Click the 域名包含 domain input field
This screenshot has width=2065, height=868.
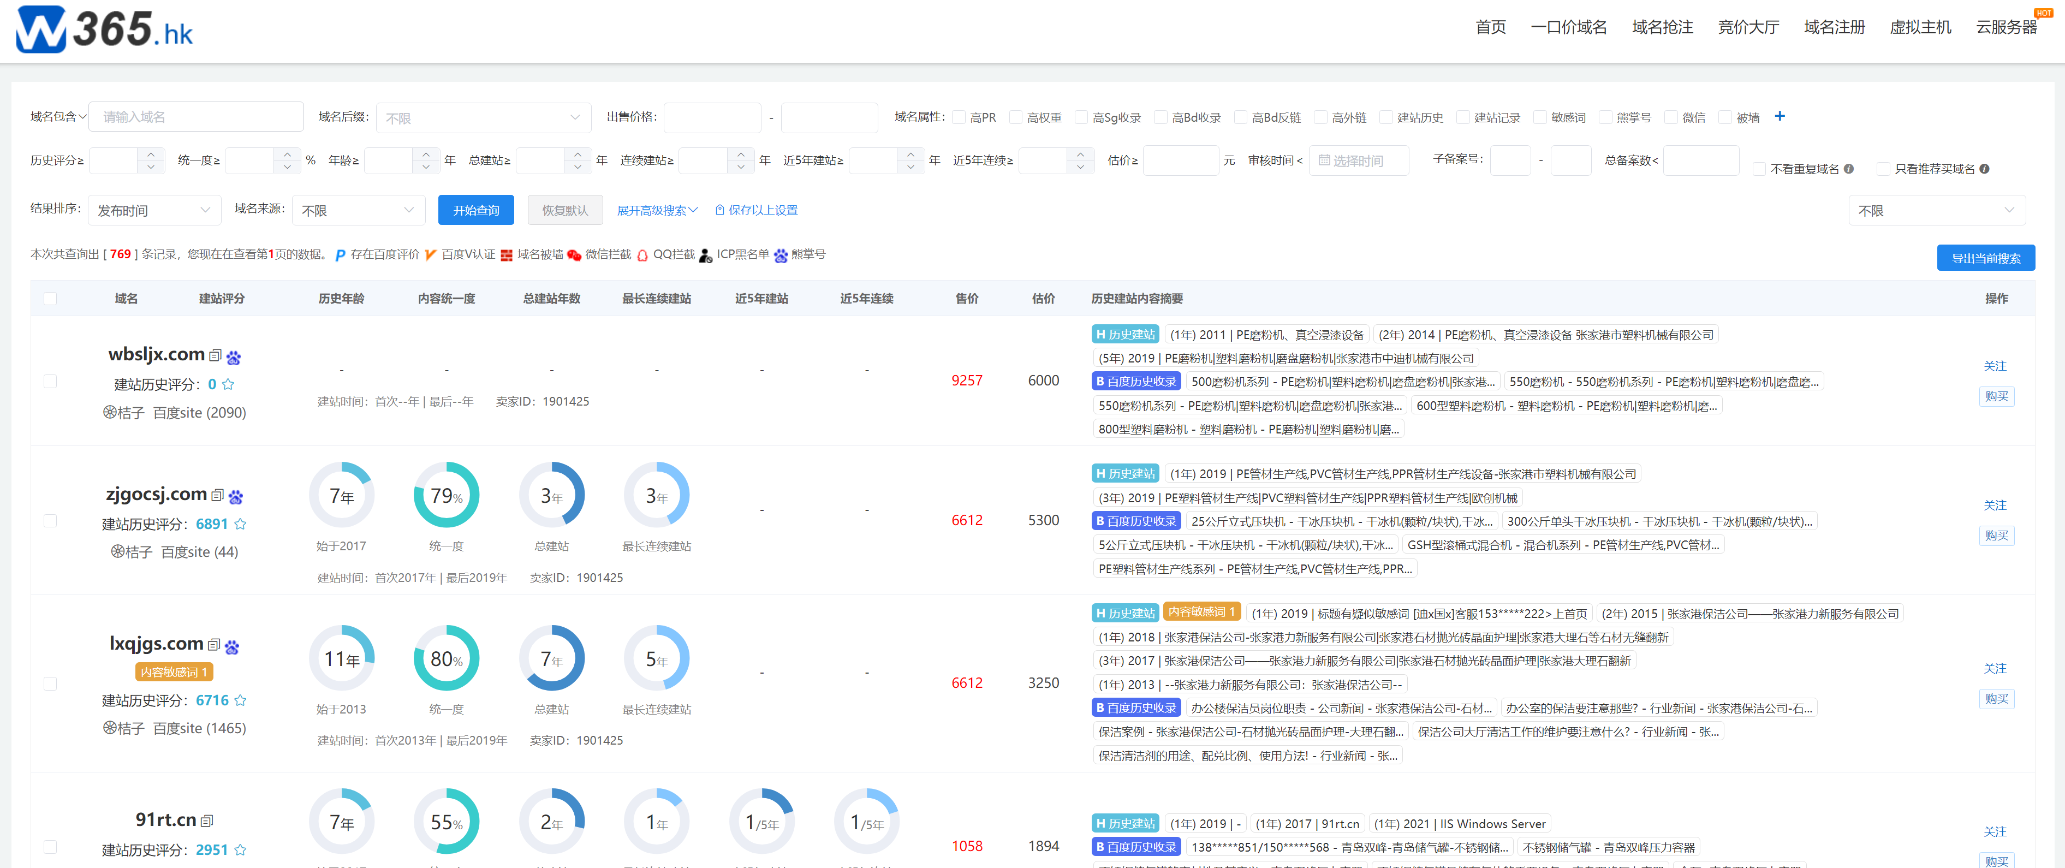tap(195, 117)
